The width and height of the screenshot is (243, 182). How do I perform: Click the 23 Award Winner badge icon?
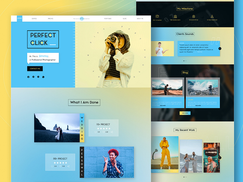tap(194, 16)
